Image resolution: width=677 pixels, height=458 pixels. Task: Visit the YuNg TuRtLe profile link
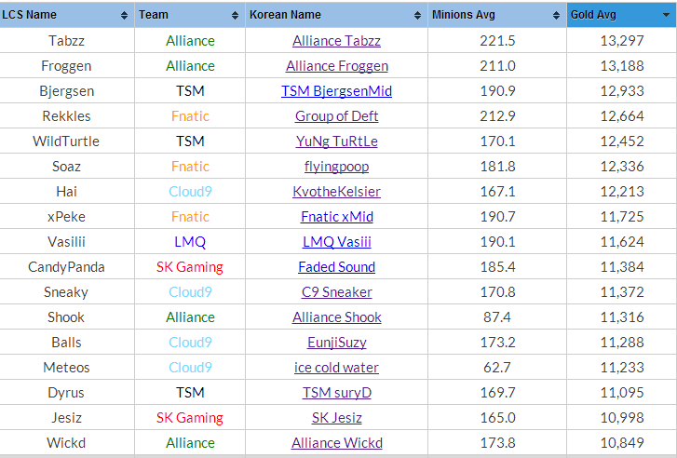[336, 141]
